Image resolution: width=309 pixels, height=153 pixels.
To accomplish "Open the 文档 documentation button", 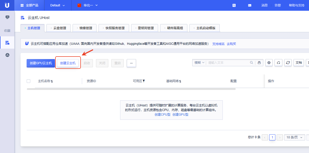I will [x=299, y=63].
